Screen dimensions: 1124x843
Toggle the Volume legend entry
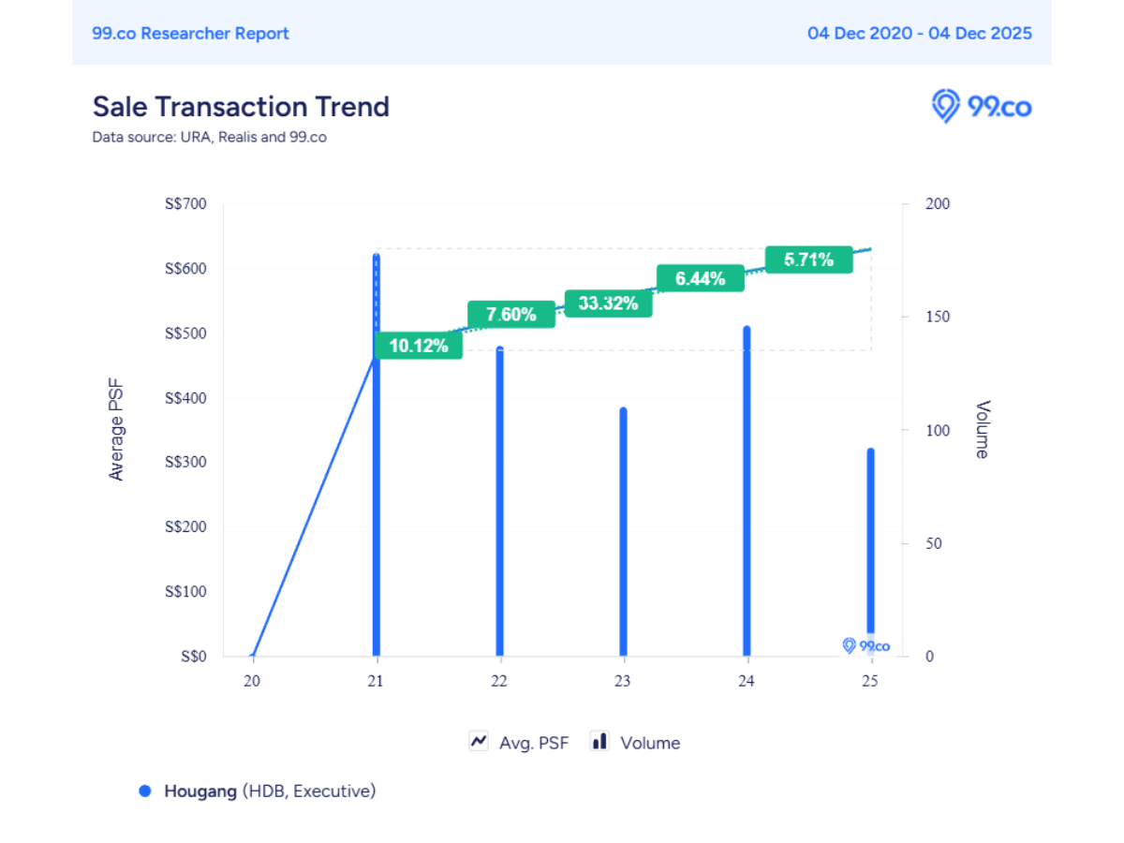point(650,742)
